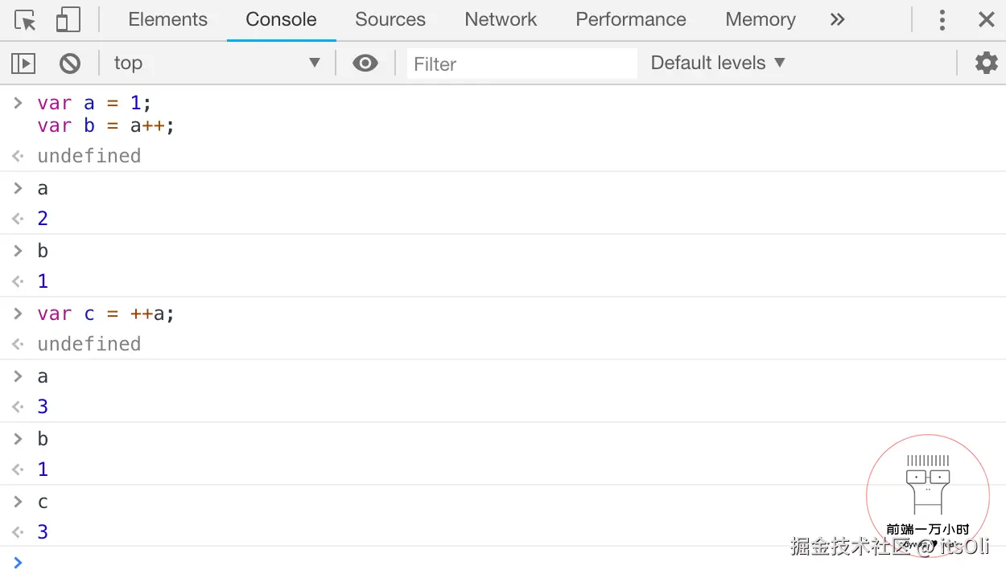Focus the console Filter text field
The height and width of the screenshot is (574, 1006).
pyautogui.click(x=522, y=64)
